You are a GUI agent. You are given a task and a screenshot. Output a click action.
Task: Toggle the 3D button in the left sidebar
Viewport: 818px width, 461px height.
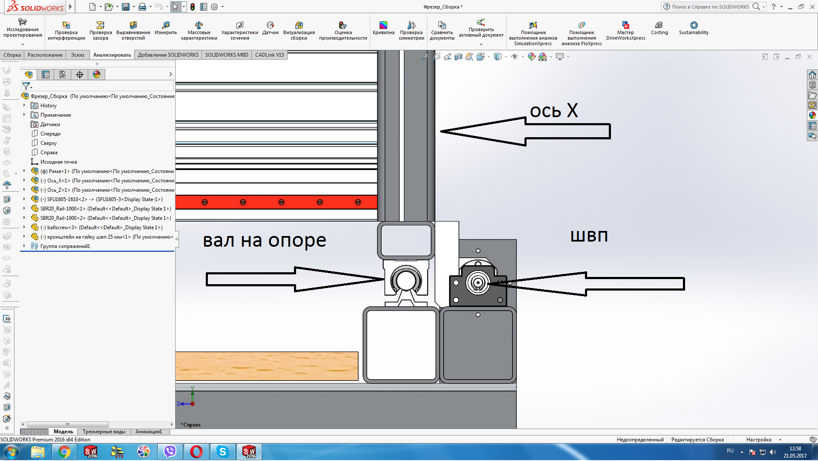pos(7,319)
